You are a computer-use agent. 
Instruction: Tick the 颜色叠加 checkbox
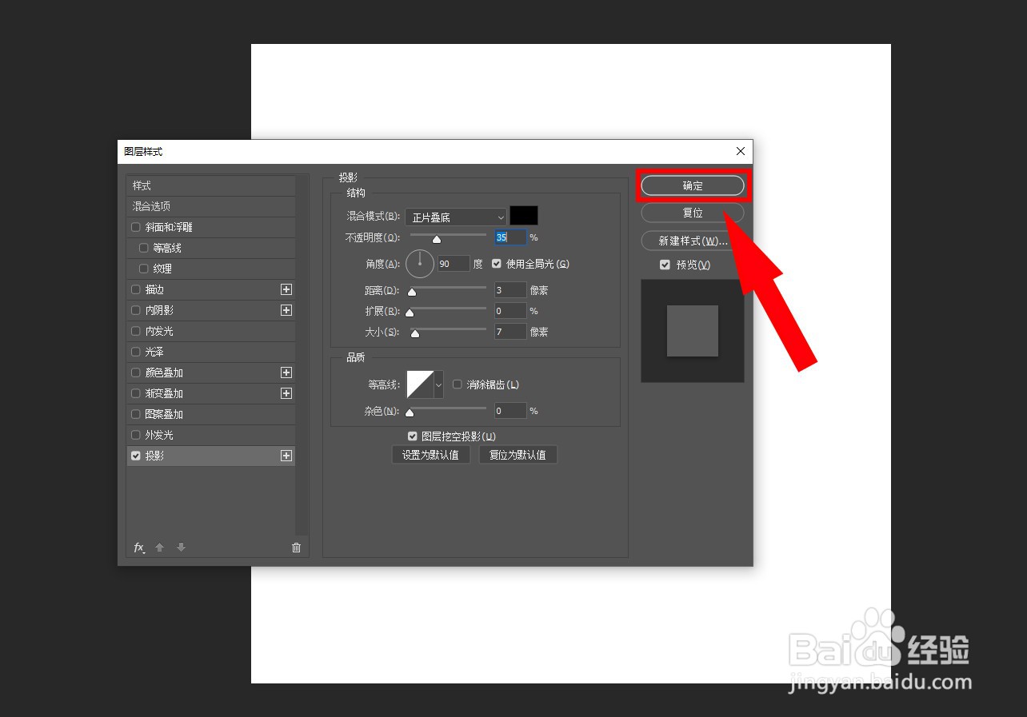(136, 372)
